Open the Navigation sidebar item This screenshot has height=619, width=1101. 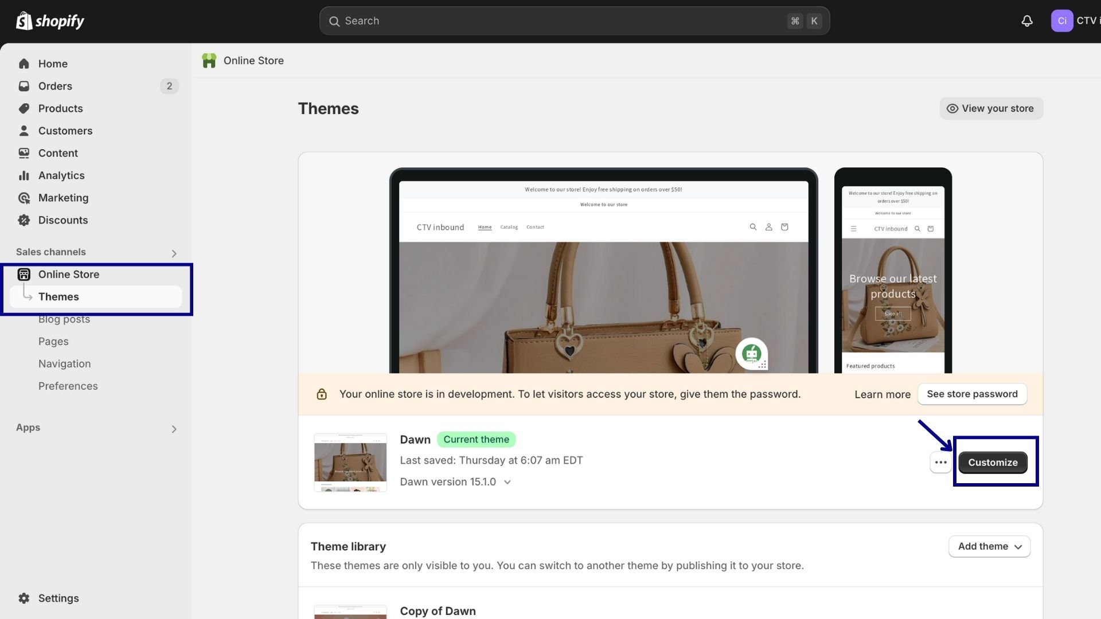point(64,364)
